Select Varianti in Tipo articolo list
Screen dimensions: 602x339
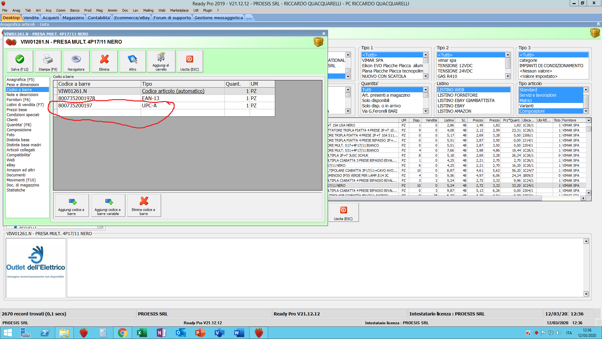(551, 106)
